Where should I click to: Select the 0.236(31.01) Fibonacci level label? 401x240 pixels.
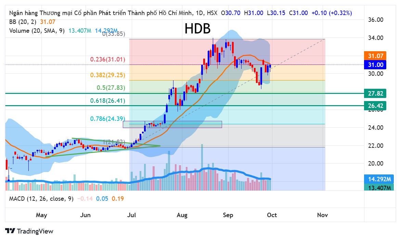[108, 59]
